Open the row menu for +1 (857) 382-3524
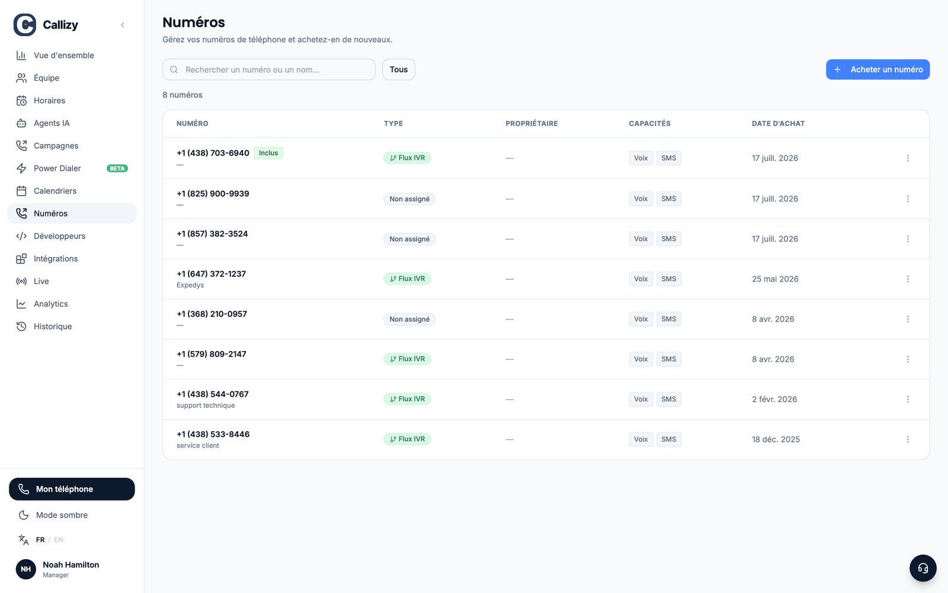948x593 pixels. point(908,239)
